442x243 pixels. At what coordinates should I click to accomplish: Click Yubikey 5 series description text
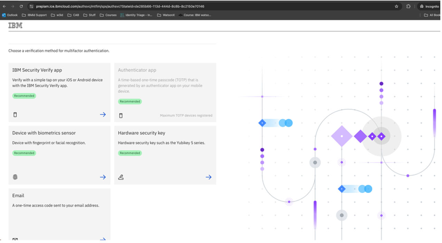pyautogui.click(x=162, y=143)
